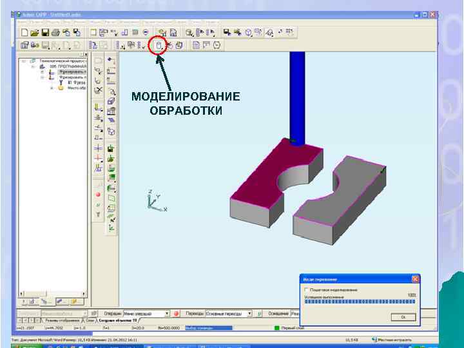Close the simulation progress dialog
The image size is (464, 348).
[415, 279]
